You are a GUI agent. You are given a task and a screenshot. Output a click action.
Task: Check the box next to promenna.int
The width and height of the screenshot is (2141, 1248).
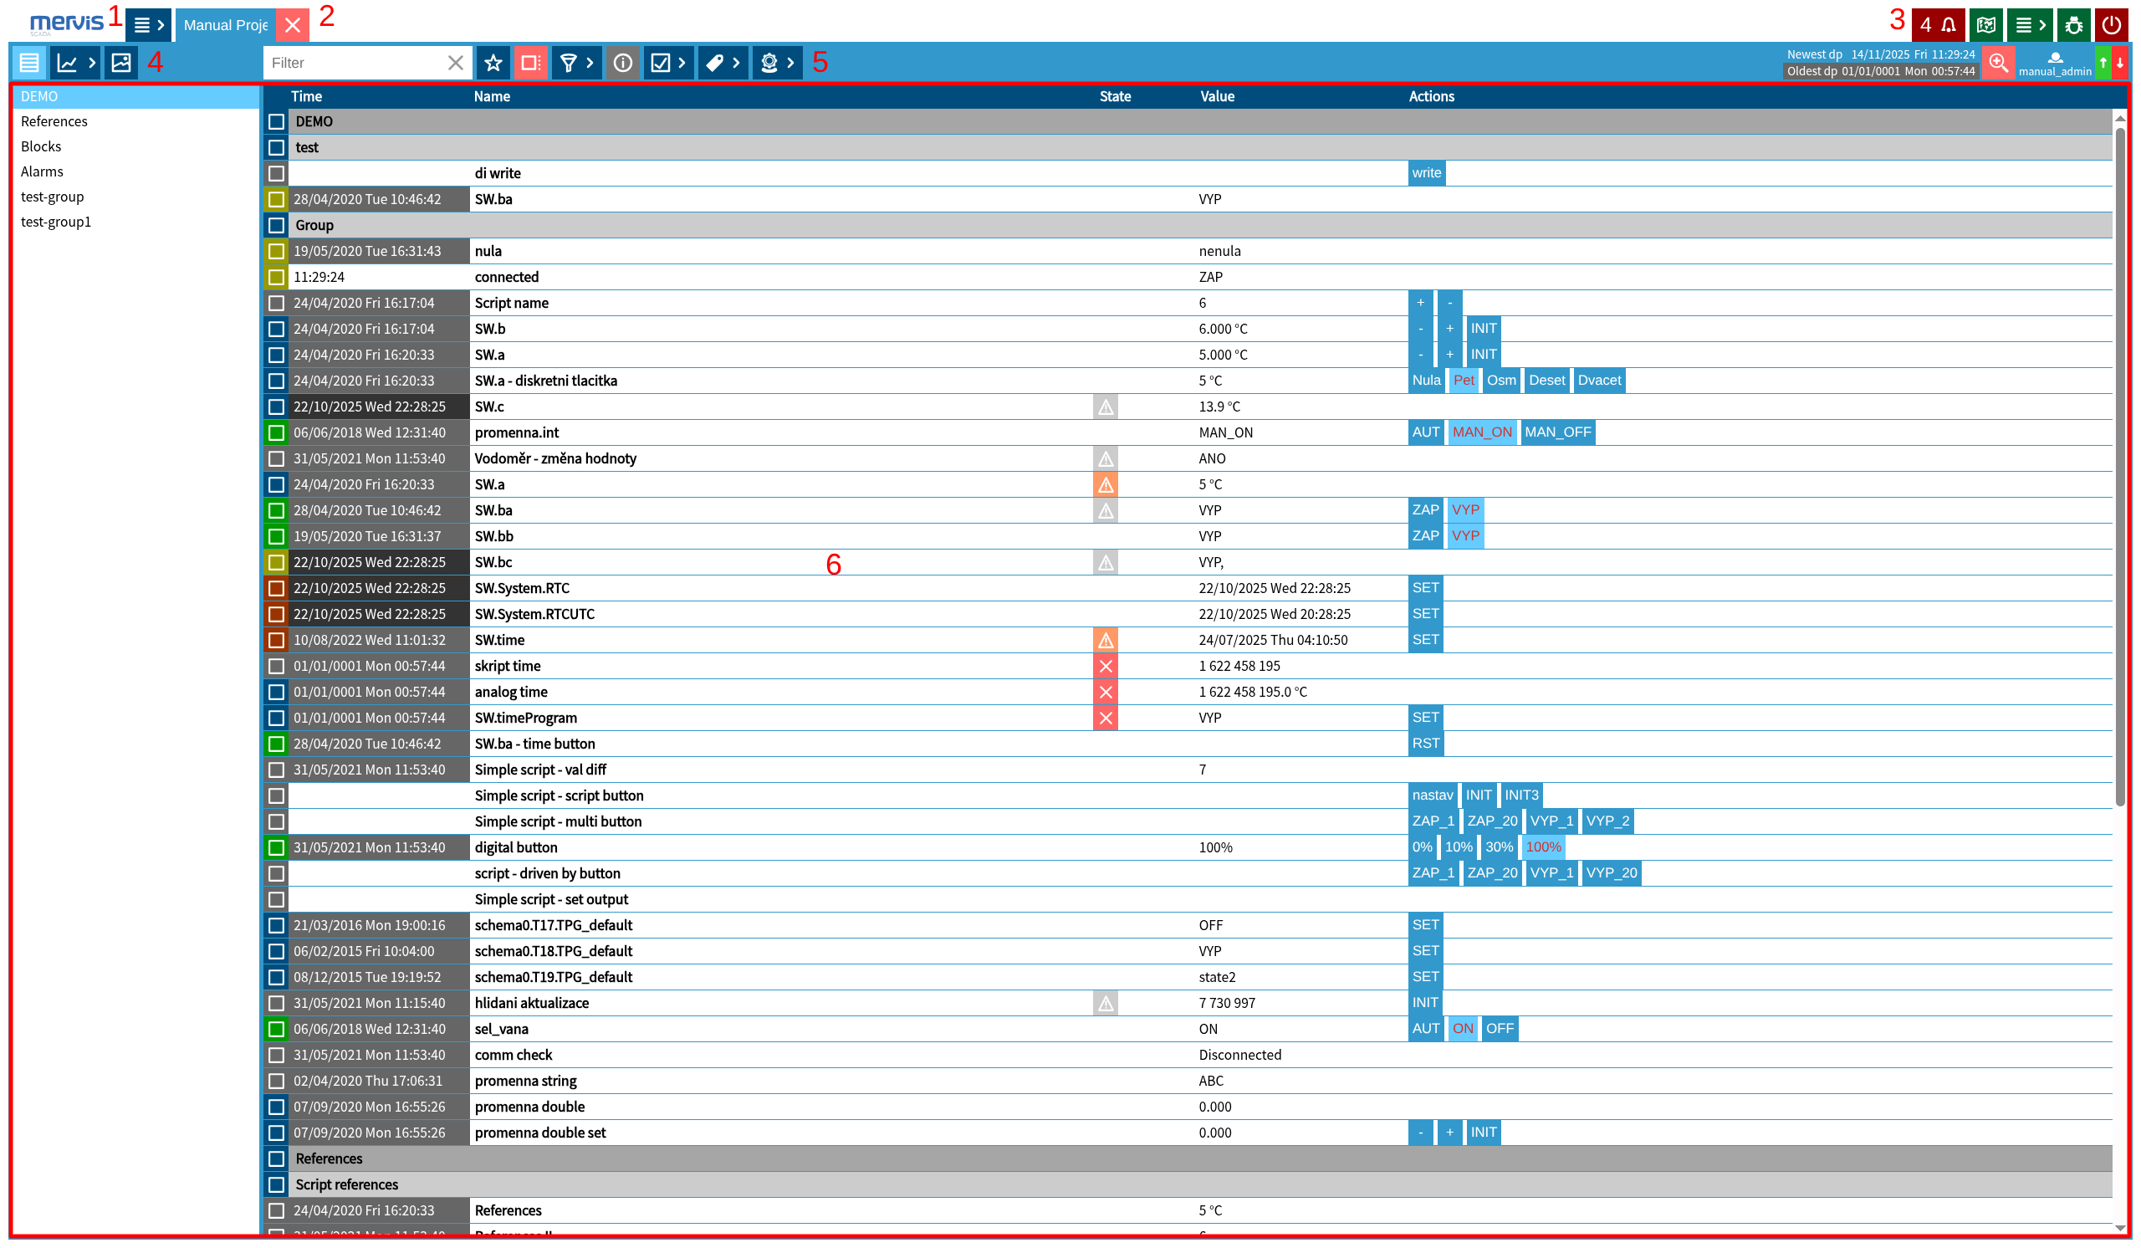(x=276, y=432)
